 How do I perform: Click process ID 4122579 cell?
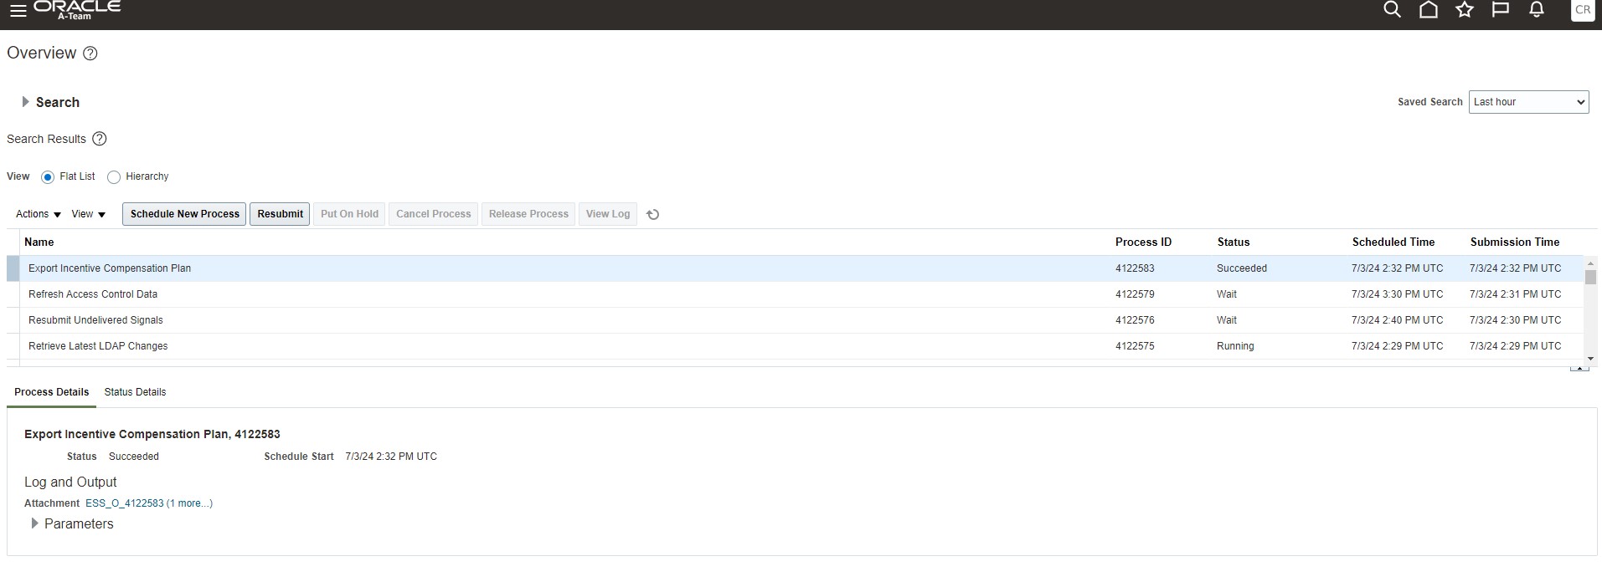(x=1135, y=294)
